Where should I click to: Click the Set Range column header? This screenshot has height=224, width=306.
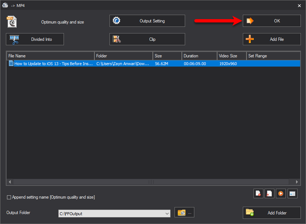273,56
